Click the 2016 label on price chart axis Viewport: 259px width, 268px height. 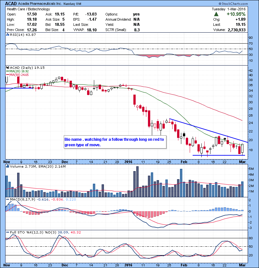tap(129, 162)
